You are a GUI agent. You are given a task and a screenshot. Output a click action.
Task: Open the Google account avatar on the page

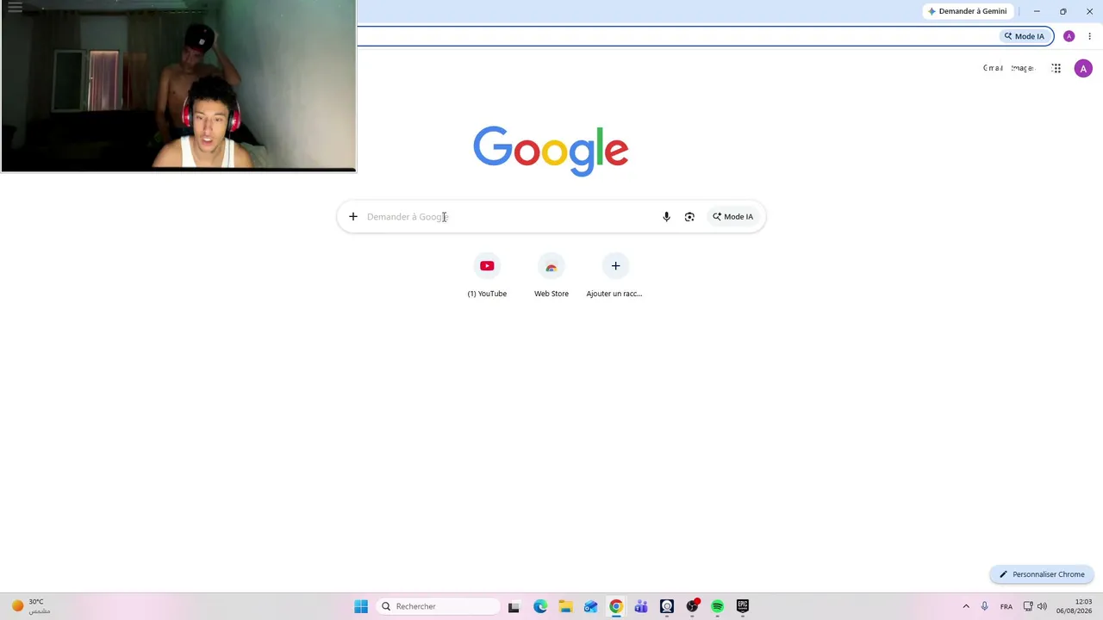(x=1083, y=69)
